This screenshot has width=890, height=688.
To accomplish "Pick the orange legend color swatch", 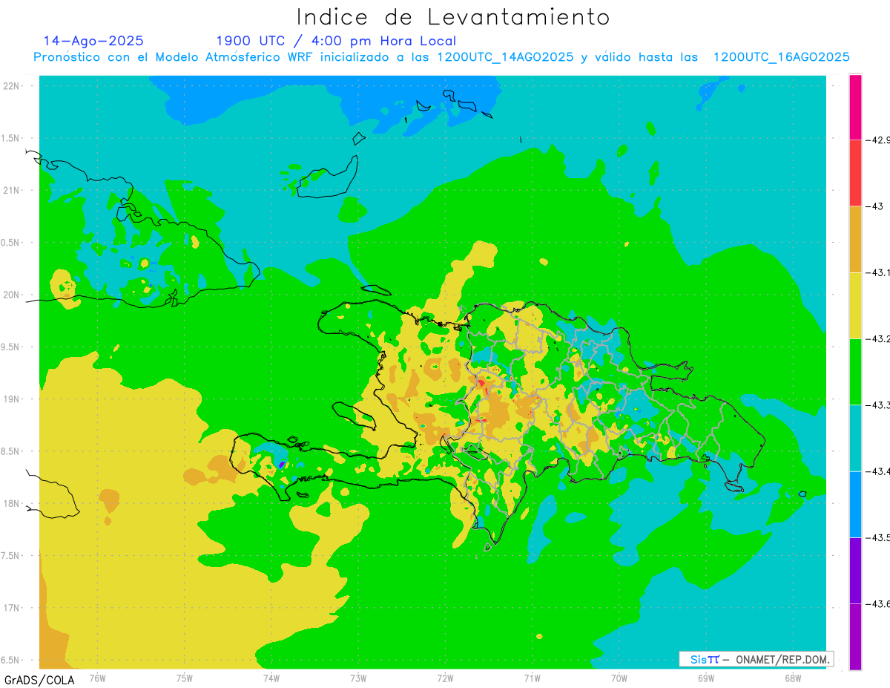I will 855,239.
